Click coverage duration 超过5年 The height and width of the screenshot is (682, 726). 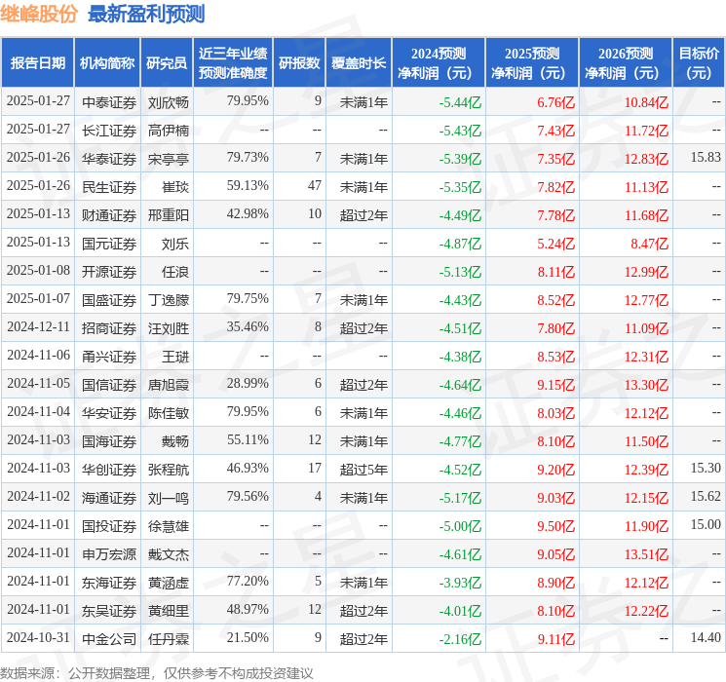(363, 470)
